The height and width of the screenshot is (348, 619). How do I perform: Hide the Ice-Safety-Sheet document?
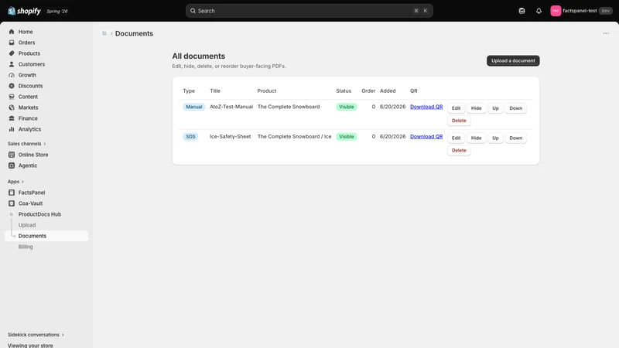pos(476,138)
